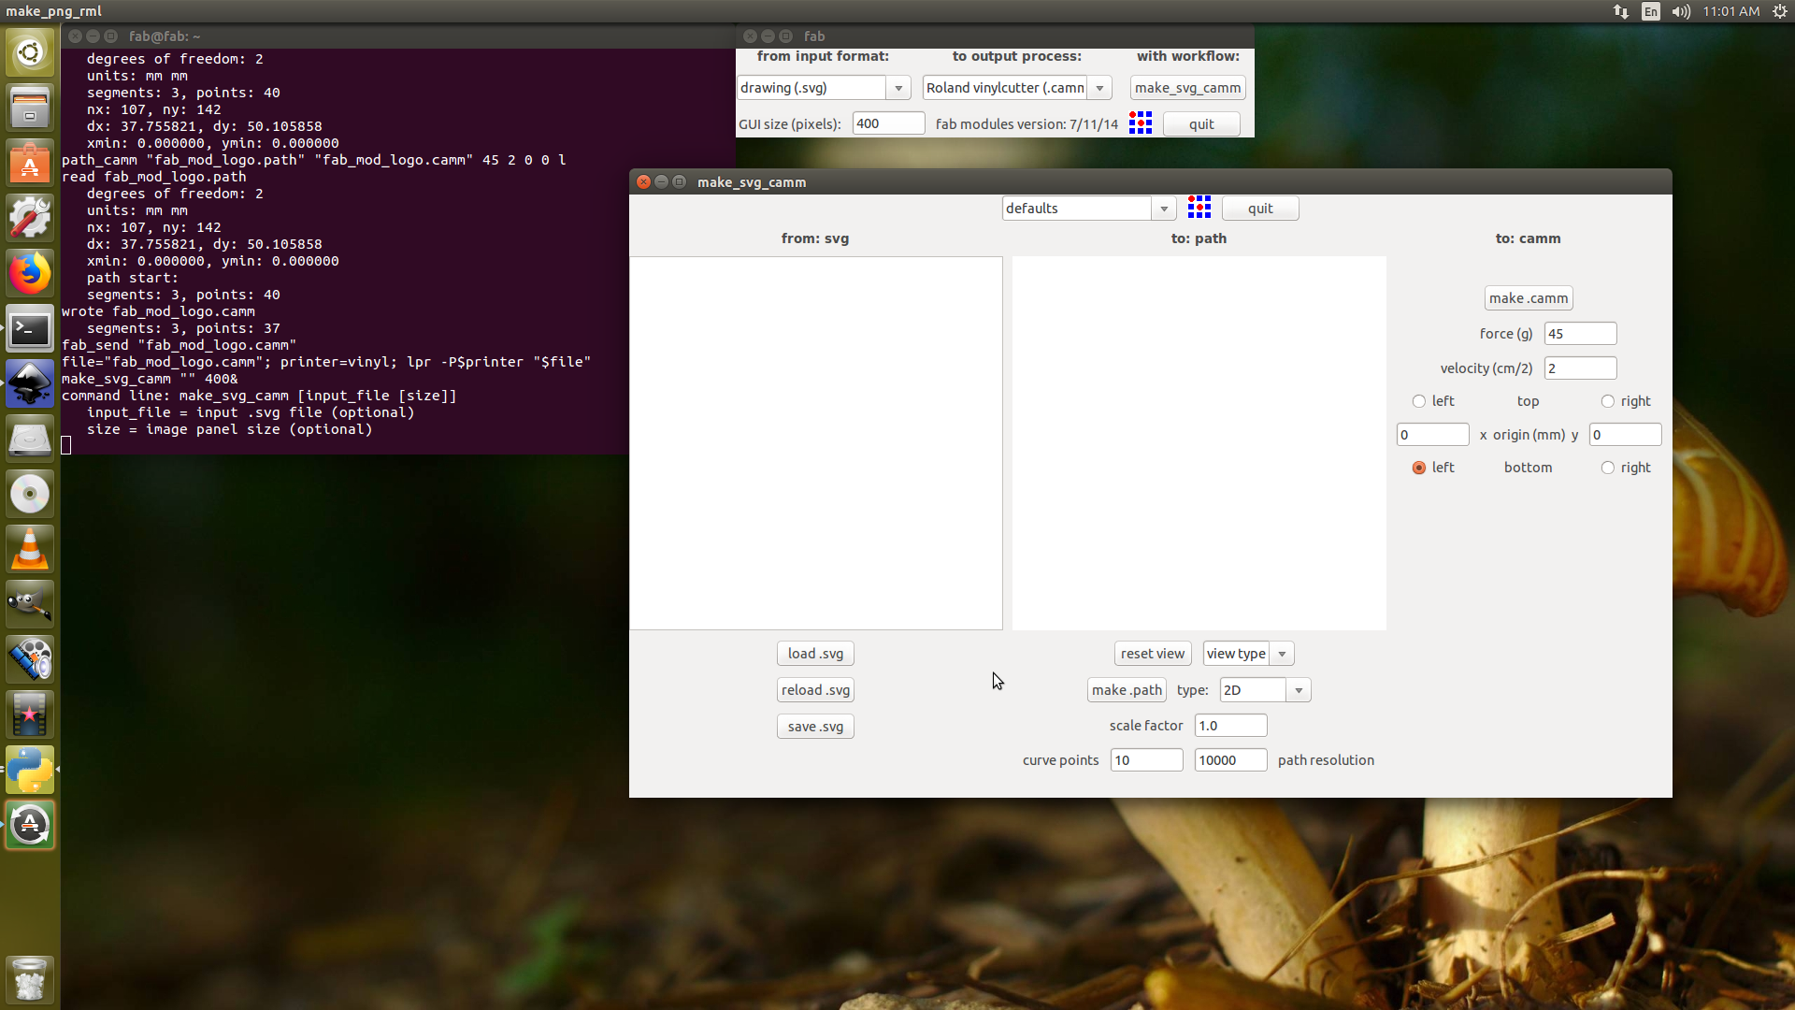The image size is (1795, 1010).
Task: Open the Python launcher icon
Action: 30,770
